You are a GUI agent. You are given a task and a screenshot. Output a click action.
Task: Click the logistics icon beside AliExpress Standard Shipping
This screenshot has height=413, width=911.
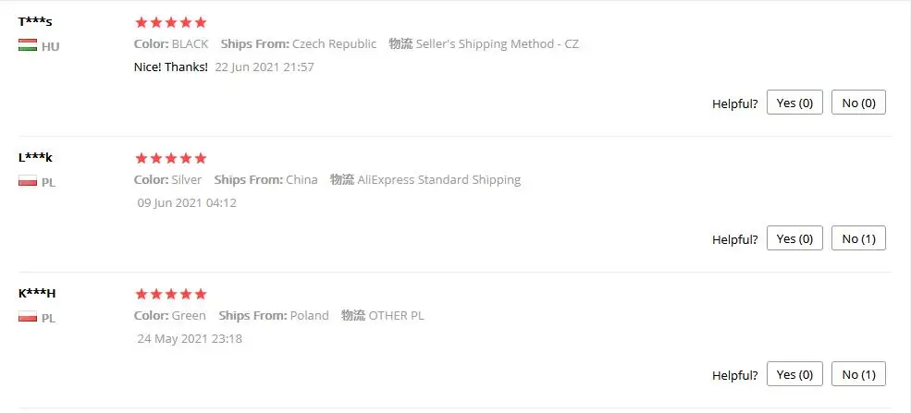click(342, 179)
